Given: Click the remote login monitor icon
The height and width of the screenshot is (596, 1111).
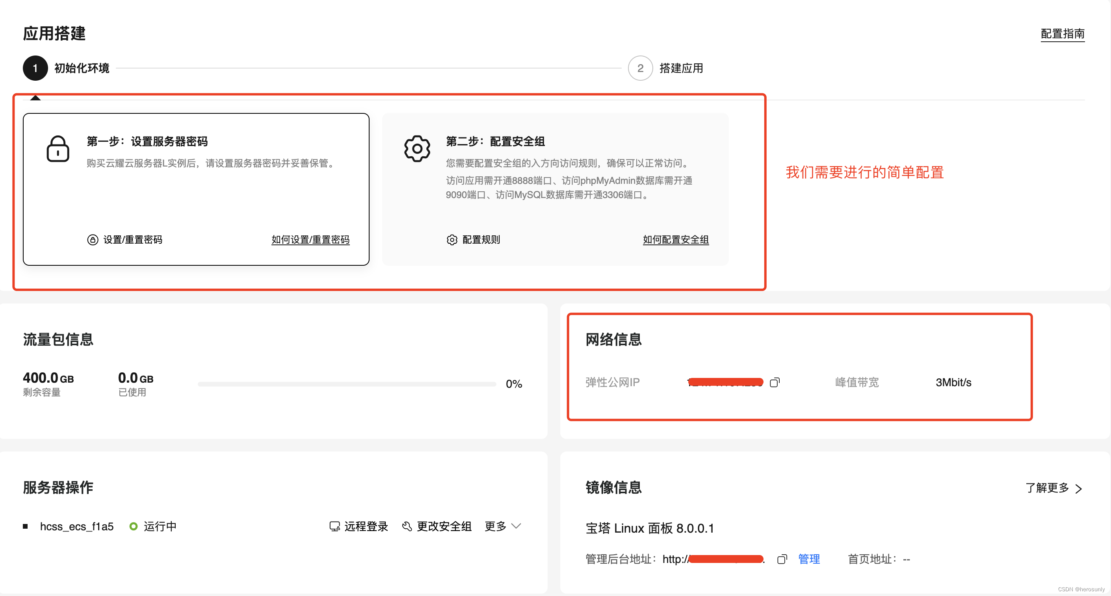Looking at the screenshot, I should [334, 526].
